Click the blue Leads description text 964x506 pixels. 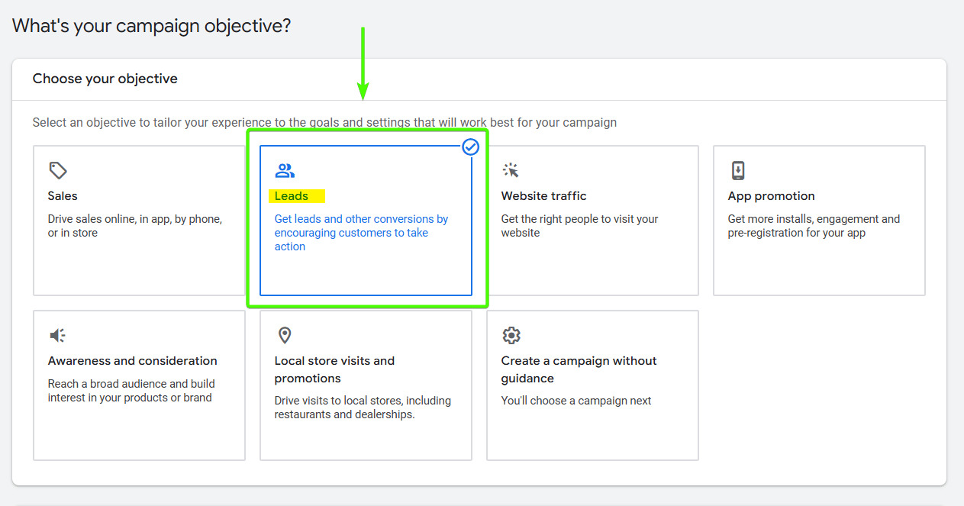pyautogui.click(x=361, y=233)
